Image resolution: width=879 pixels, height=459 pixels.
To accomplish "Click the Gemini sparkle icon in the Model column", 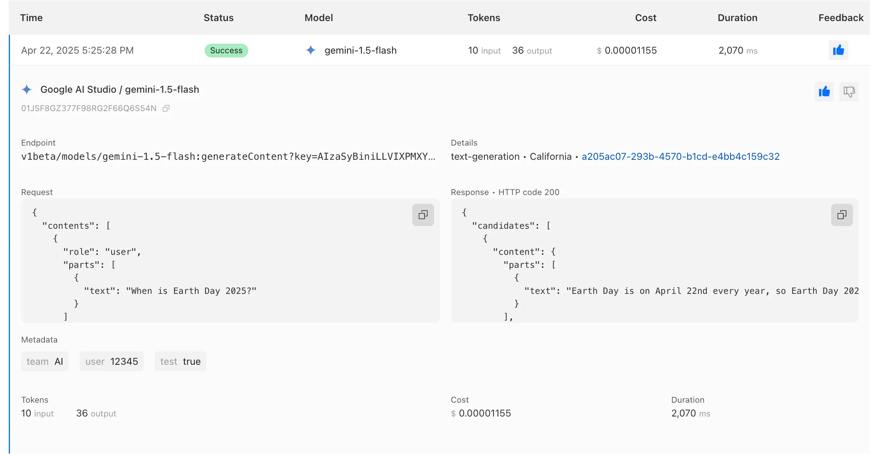I will [311, 50].
